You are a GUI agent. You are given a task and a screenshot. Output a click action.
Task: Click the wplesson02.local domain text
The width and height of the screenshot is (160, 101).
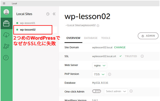click(102, 47)
